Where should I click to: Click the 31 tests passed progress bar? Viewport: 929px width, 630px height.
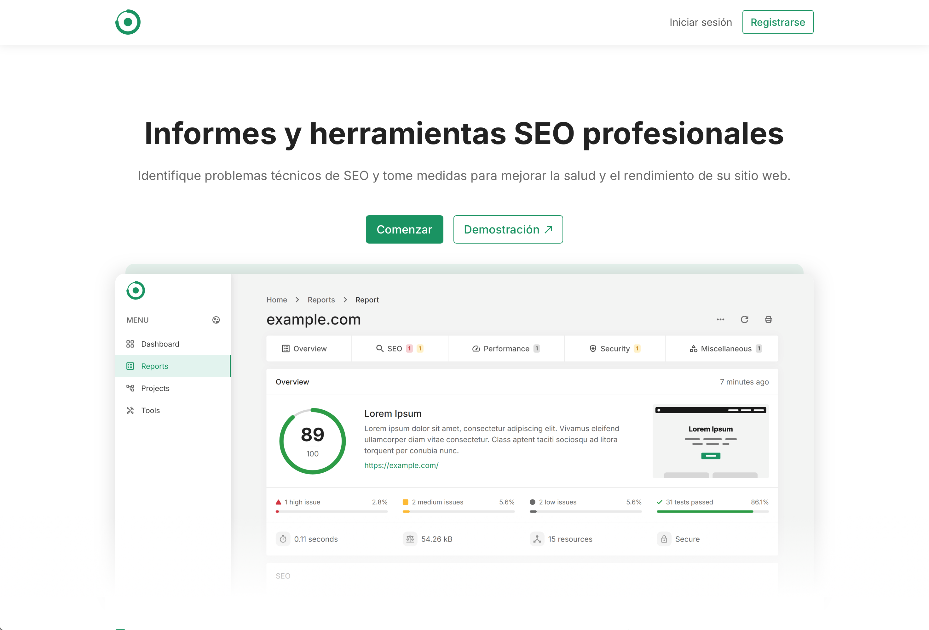pos(712,511)
